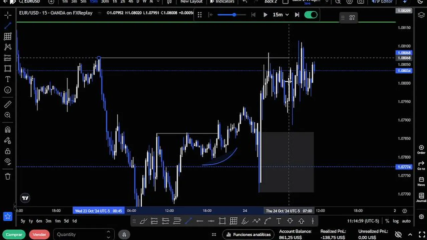427x240 pixels.
Task: Open the favorites star panel button
Action: pos(8,216)
